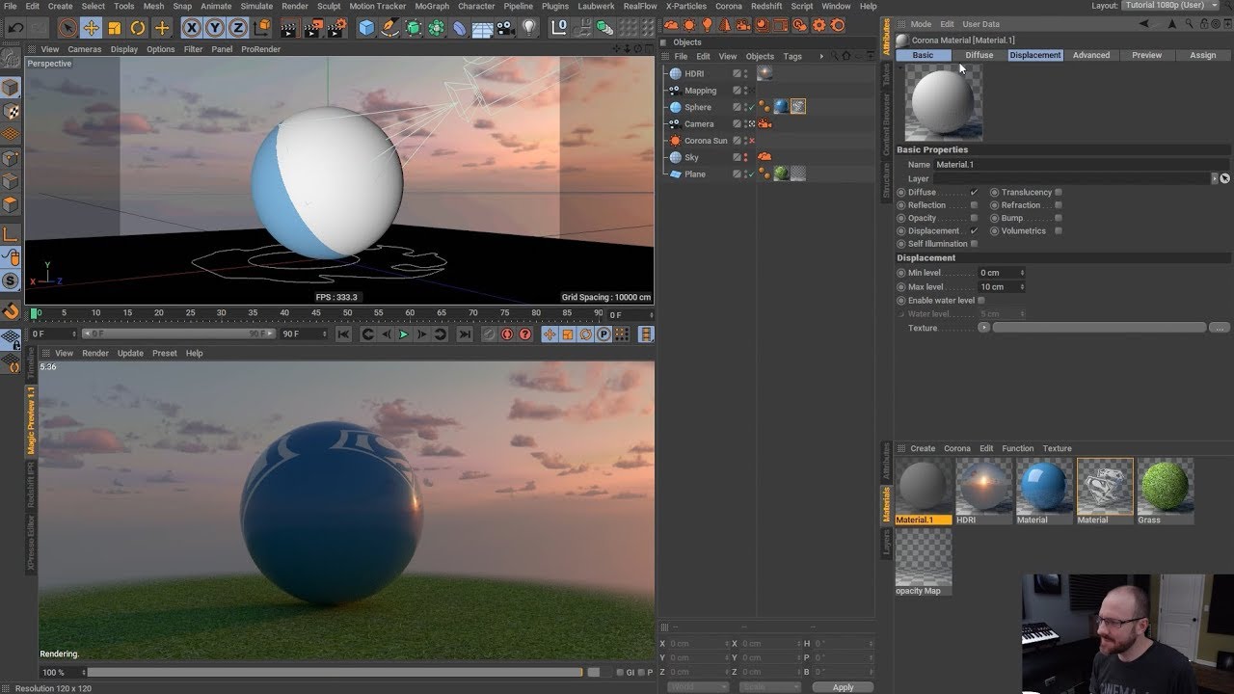Enable the Opacity channel checkbox

[x=974, y=219]
